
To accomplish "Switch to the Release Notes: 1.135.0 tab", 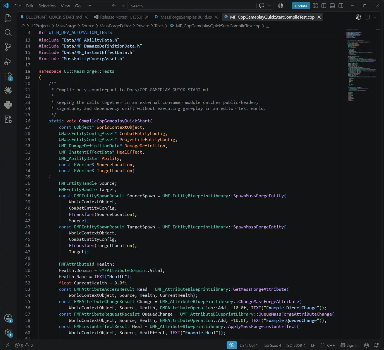I will coord(121,17).
